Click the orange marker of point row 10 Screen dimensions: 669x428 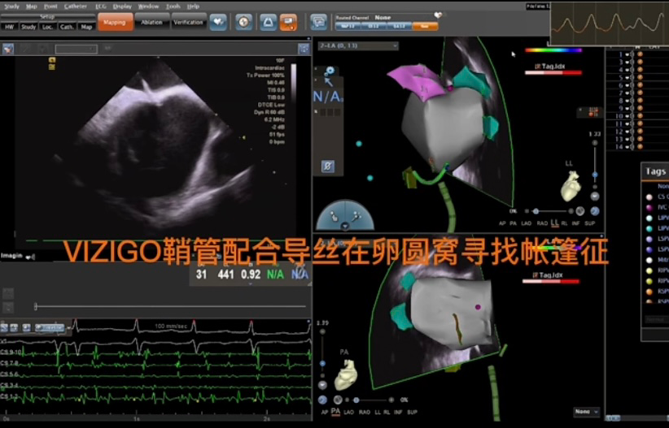point(640,116)
